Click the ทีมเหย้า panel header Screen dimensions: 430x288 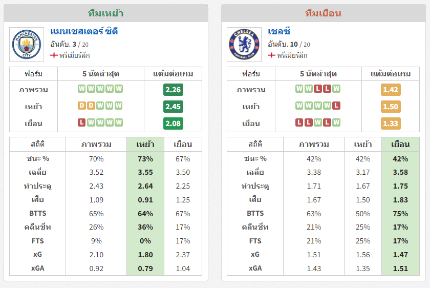[106, 13]
